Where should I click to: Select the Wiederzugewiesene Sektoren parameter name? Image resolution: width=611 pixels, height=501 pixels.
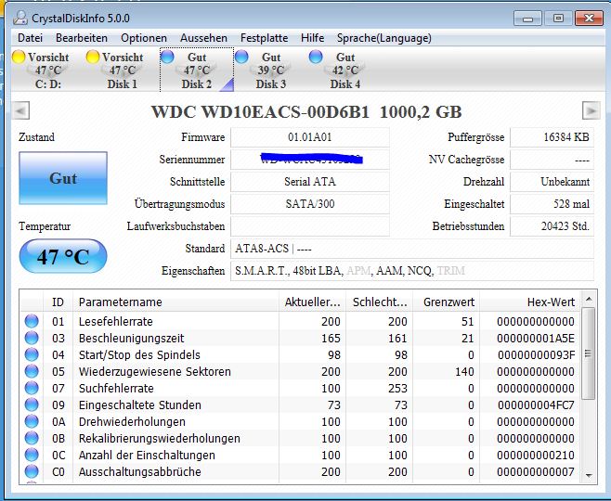[155, 372]
